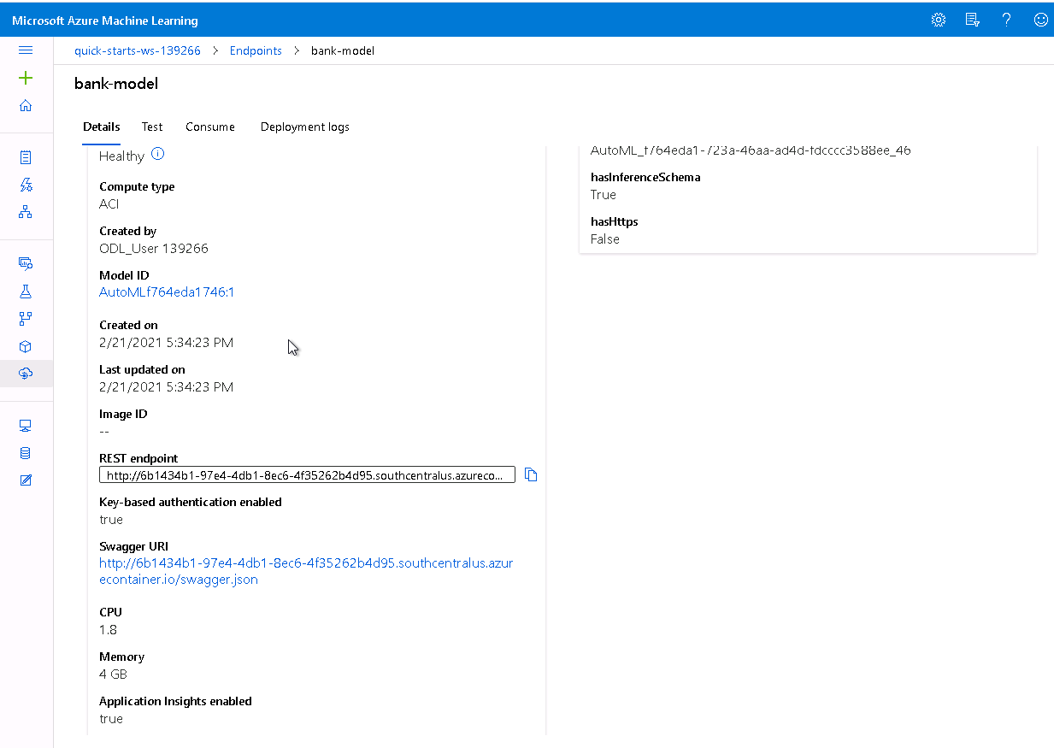The height and width of the screenshot is (748, 1054).
Task: Switch to the Consume tab
Action: click(x=209, y=127)
